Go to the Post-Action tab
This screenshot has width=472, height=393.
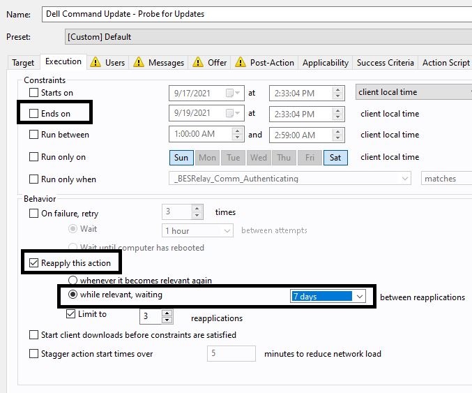click(x=265, y=63)
